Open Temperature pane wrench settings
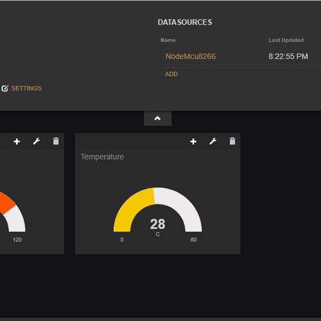This screenshot has height=321, width=321. [x=213, y=141]
